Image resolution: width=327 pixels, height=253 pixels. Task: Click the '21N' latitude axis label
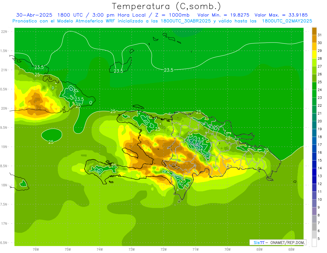(4, 70)
